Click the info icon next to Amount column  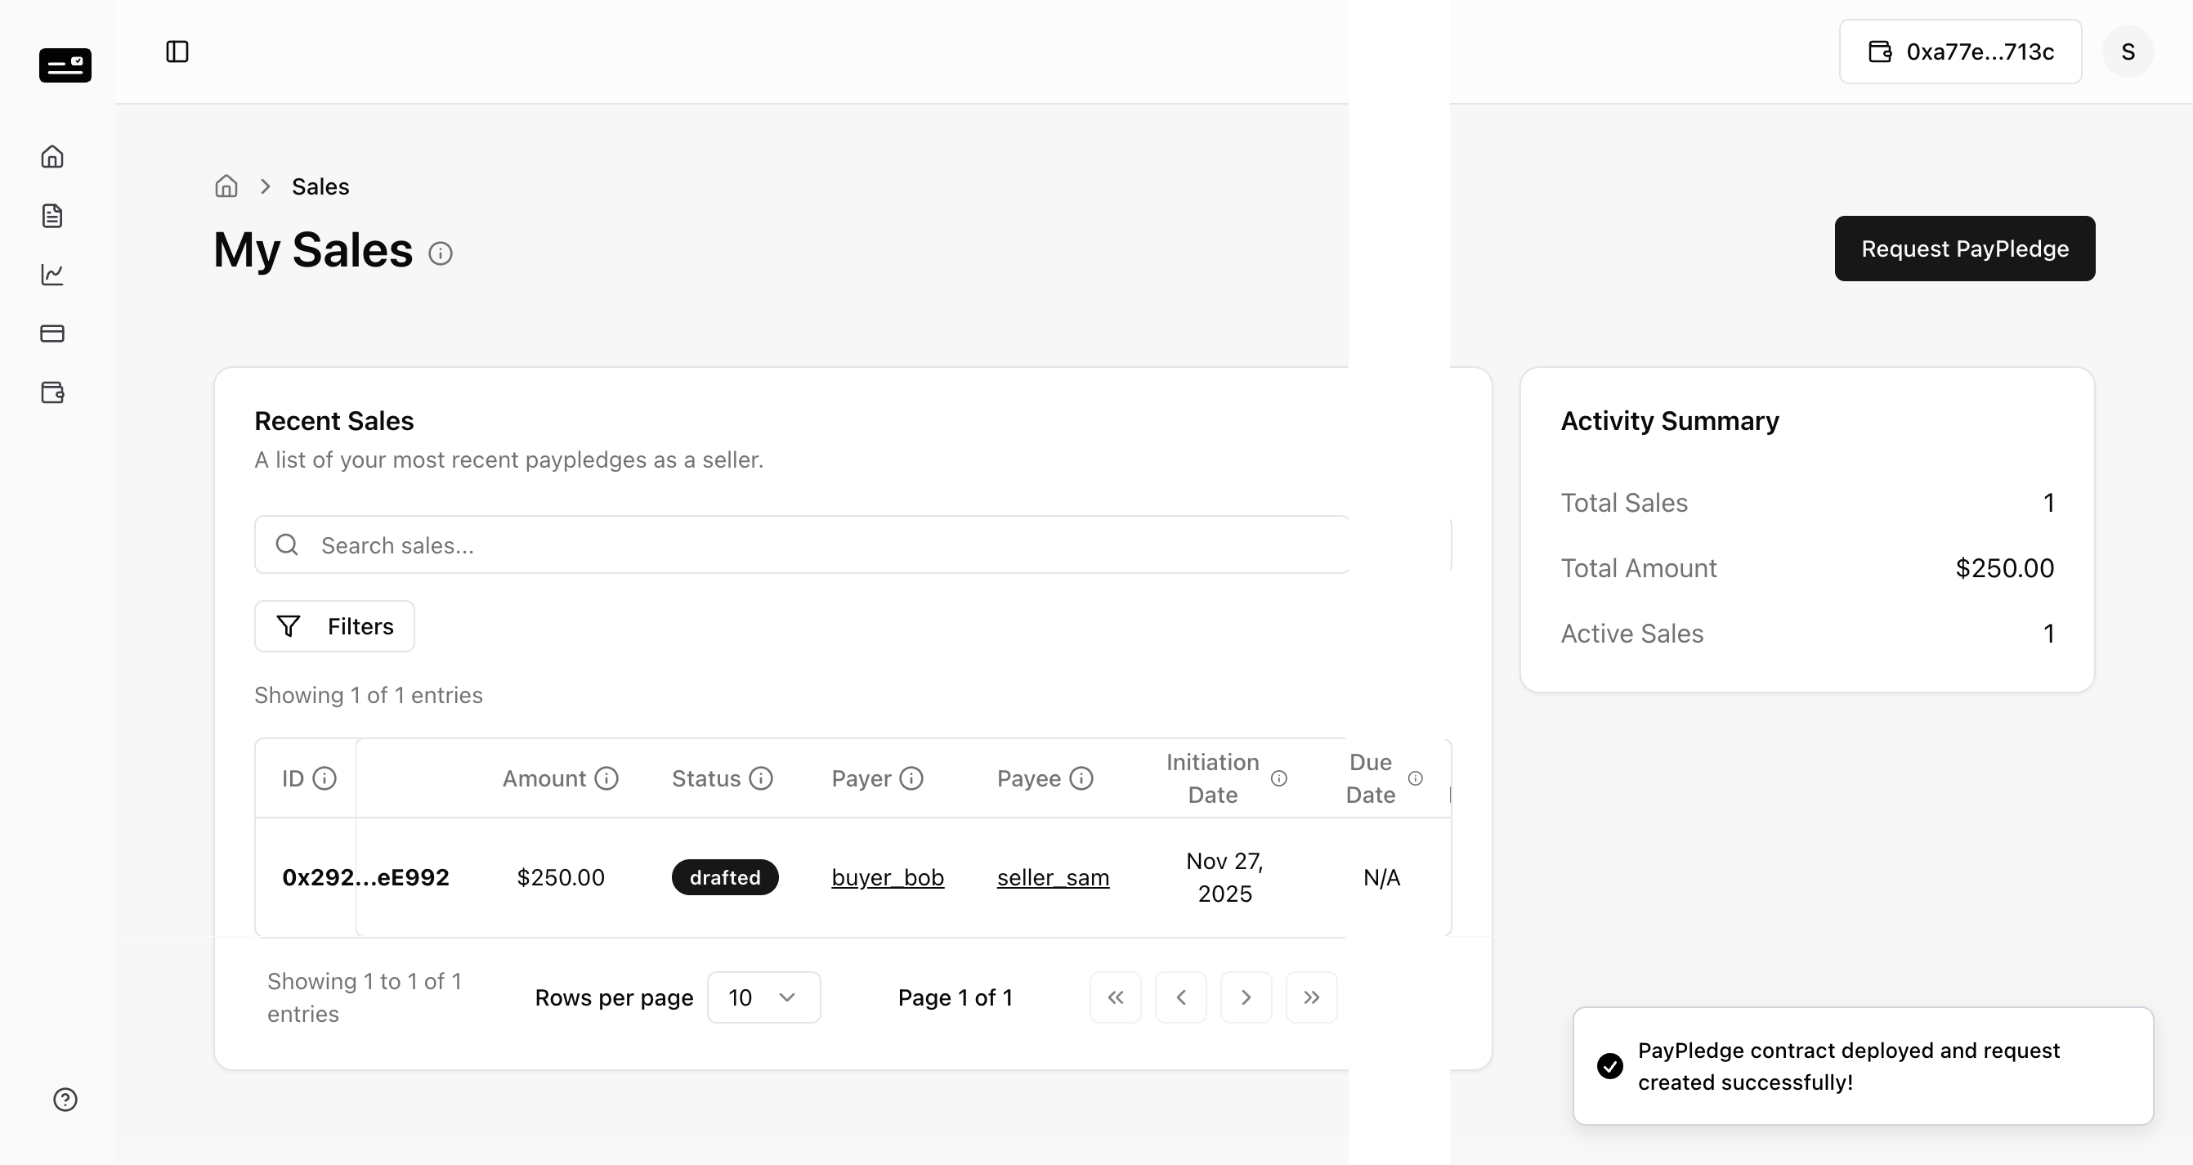point(606,778)
